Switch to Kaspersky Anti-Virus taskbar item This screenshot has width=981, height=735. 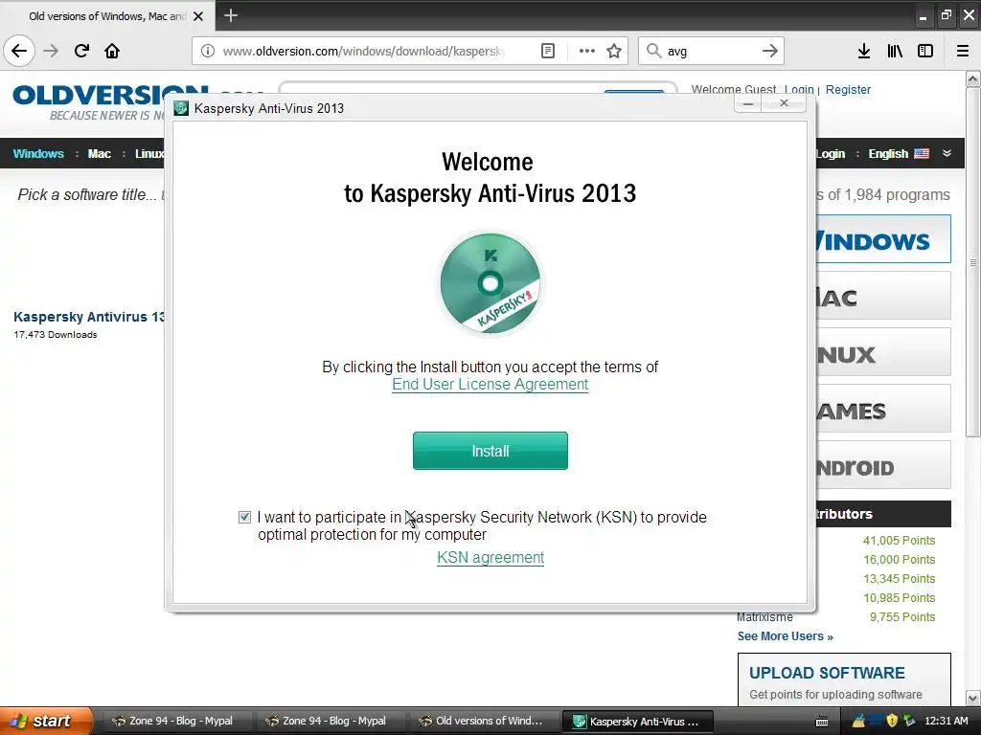tap(638, 721)
